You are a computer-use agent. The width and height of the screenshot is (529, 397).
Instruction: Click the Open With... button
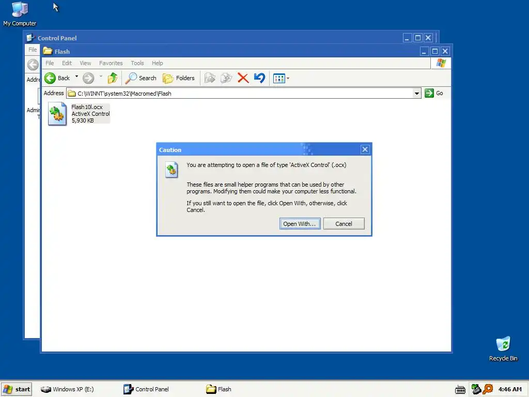coord(300,224)
